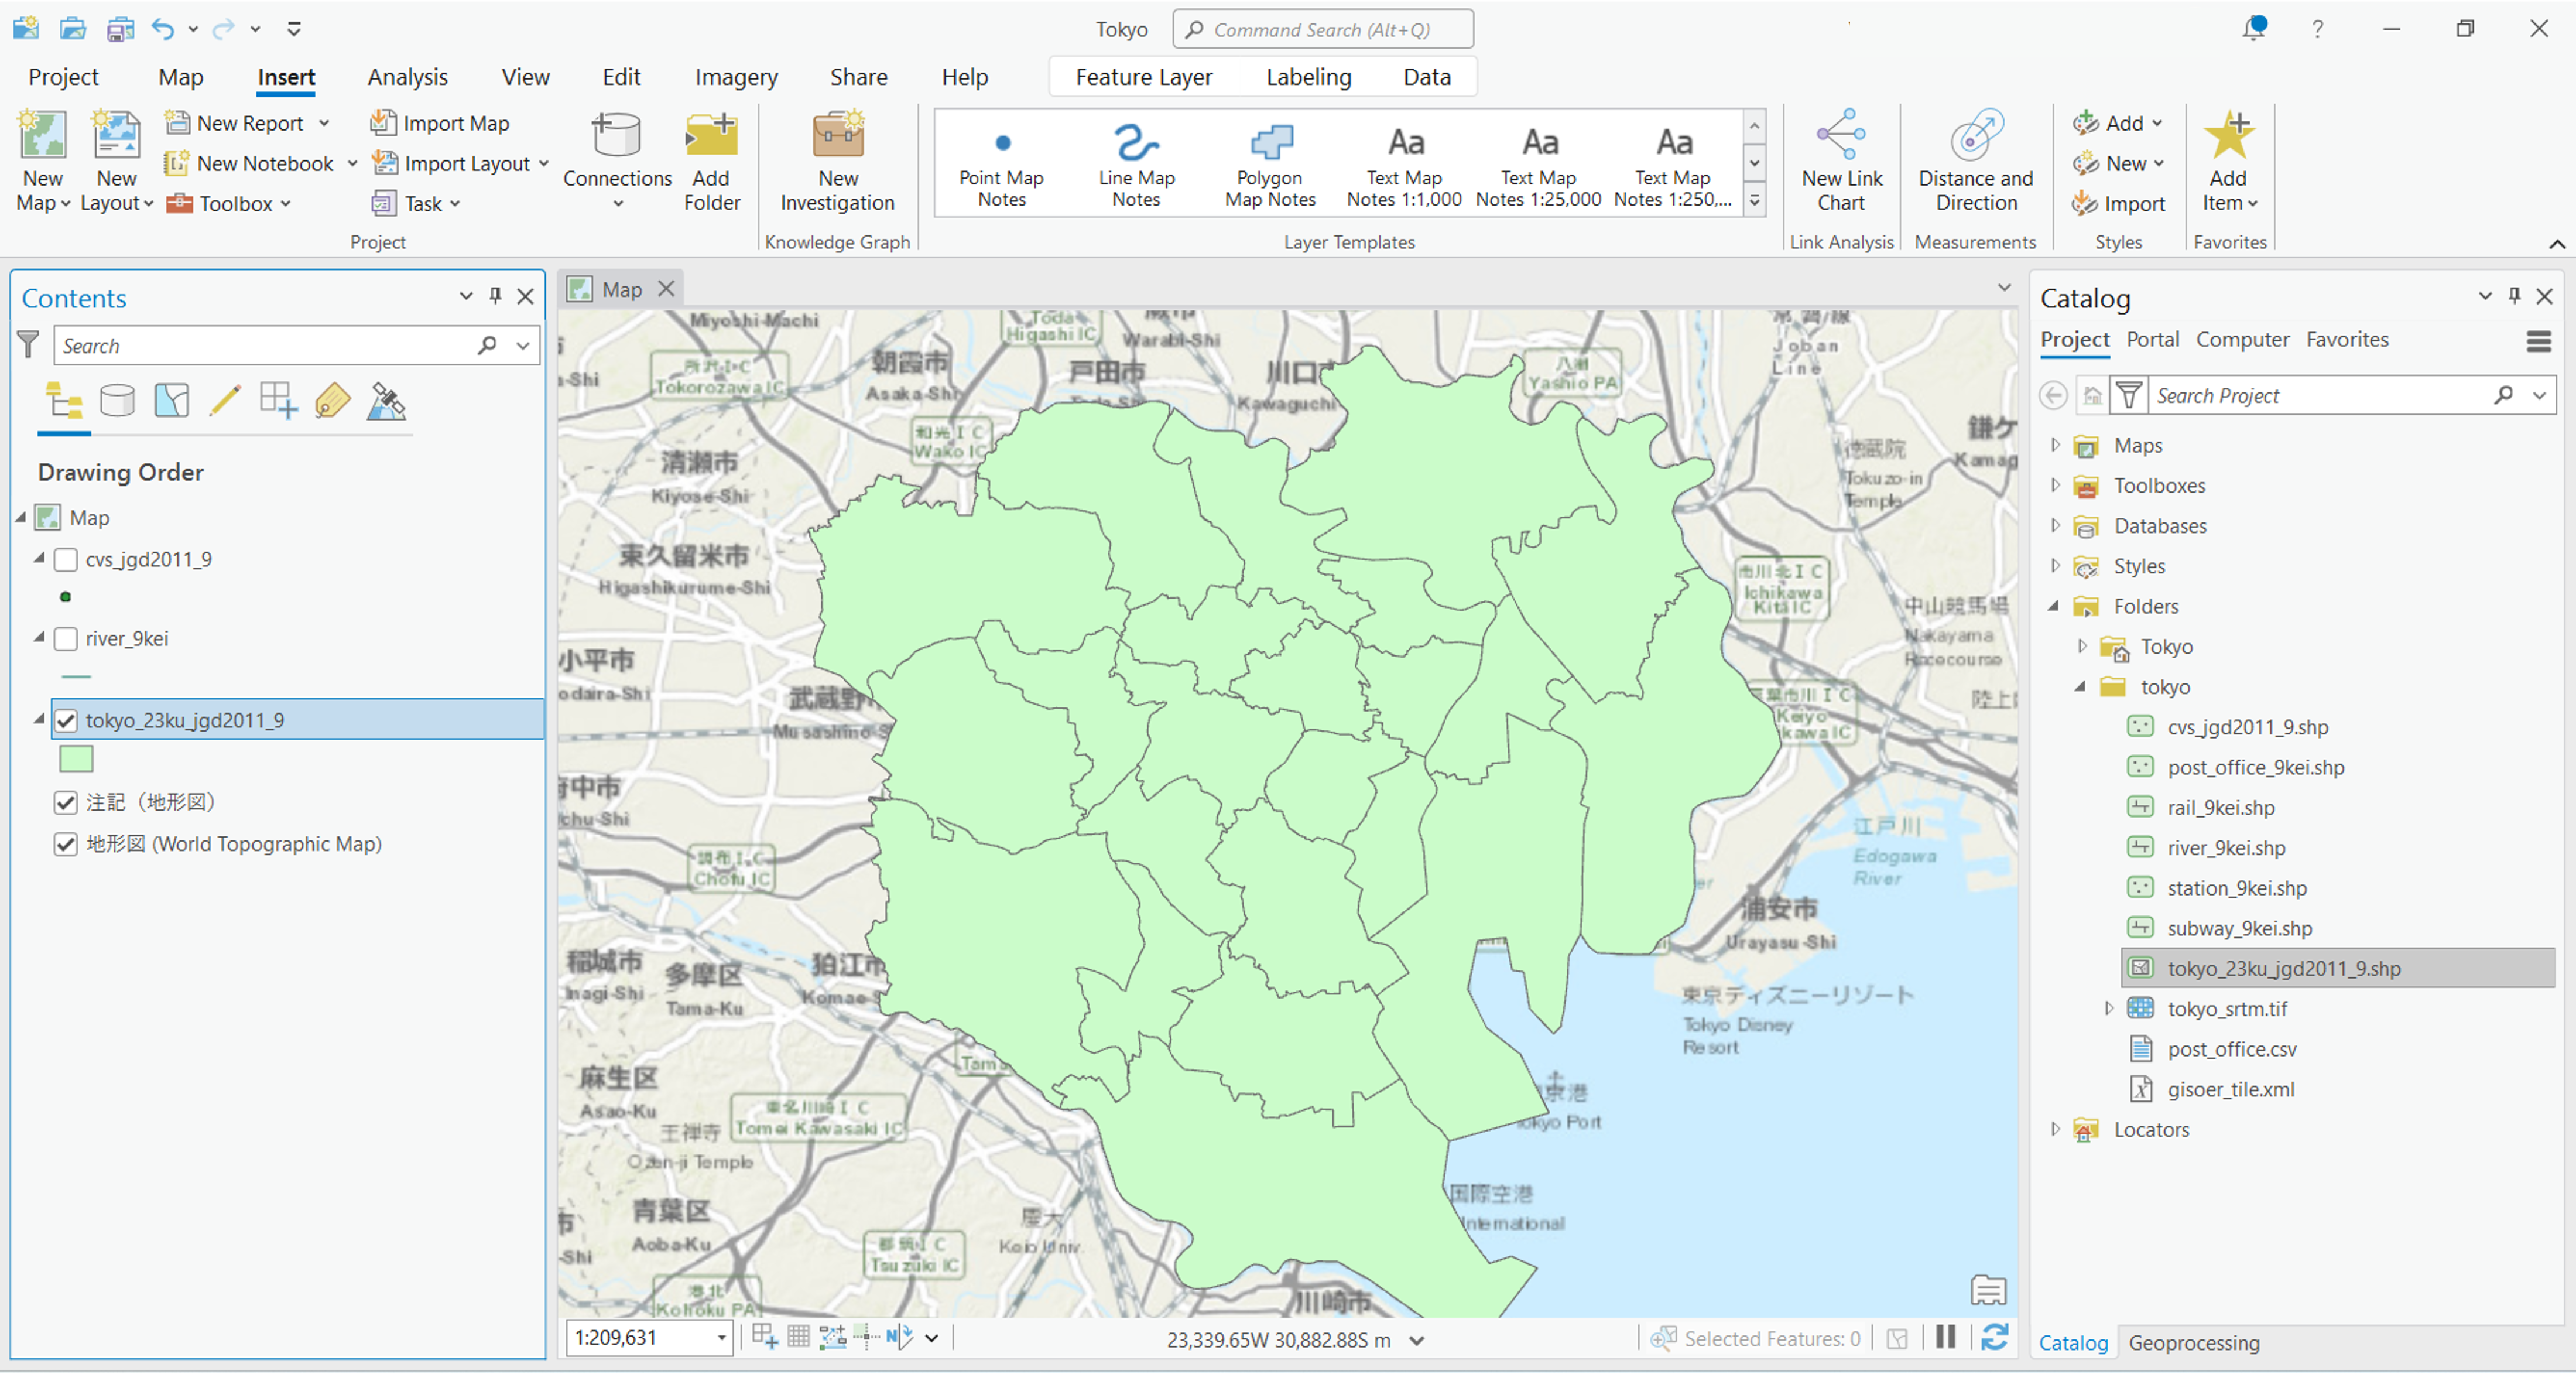Click the river_9kei line symbol
The height and width of the screenshot is (1374, 2576).
coord(76,678)
